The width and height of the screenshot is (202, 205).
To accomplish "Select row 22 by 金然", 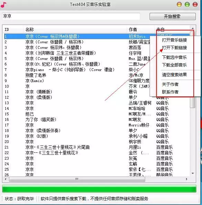I will pyautogui.click(x=97, y=153).
